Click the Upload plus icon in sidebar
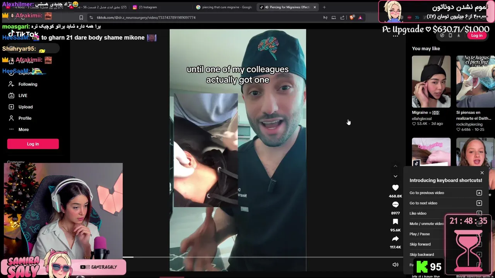 11,107
